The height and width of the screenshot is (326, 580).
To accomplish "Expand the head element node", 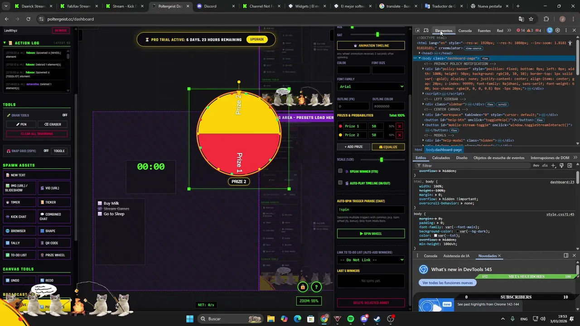I will pyautogui.click(x=420, y=53).
